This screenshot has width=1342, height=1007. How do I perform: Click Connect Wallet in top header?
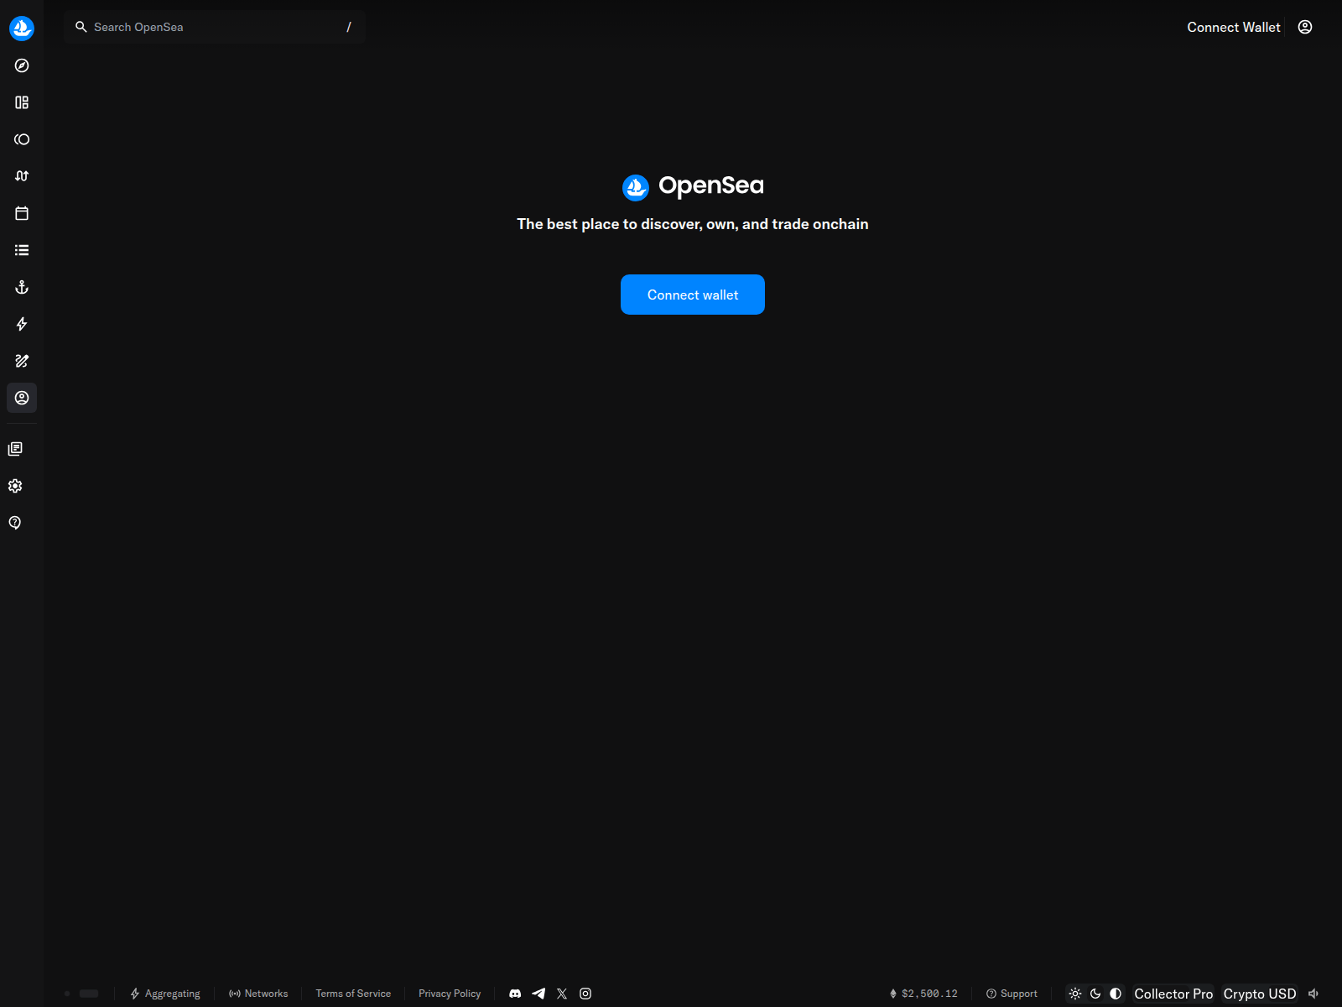tap(1234, 27)
